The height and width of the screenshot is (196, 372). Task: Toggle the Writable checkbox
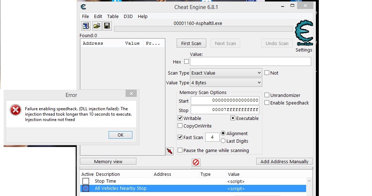pyautogui.click(x=180, y=118)
